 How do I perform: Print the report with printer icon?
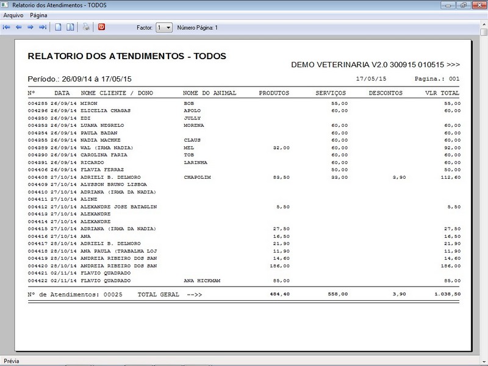click(x=87, y=27)
